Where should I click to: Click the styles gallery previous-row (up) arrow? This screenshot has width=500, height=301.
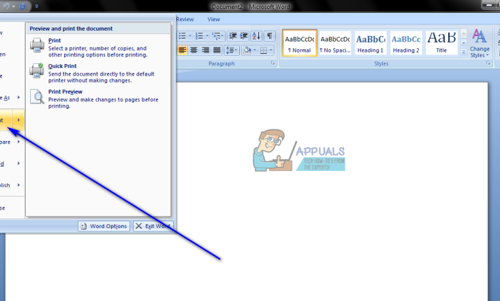[x=463, y=33]
